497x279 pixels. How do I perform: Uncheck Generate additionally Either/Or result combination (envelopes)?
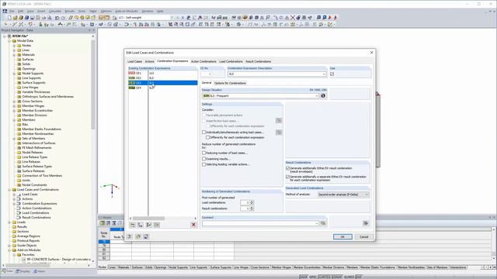click(x=288, y=168)
